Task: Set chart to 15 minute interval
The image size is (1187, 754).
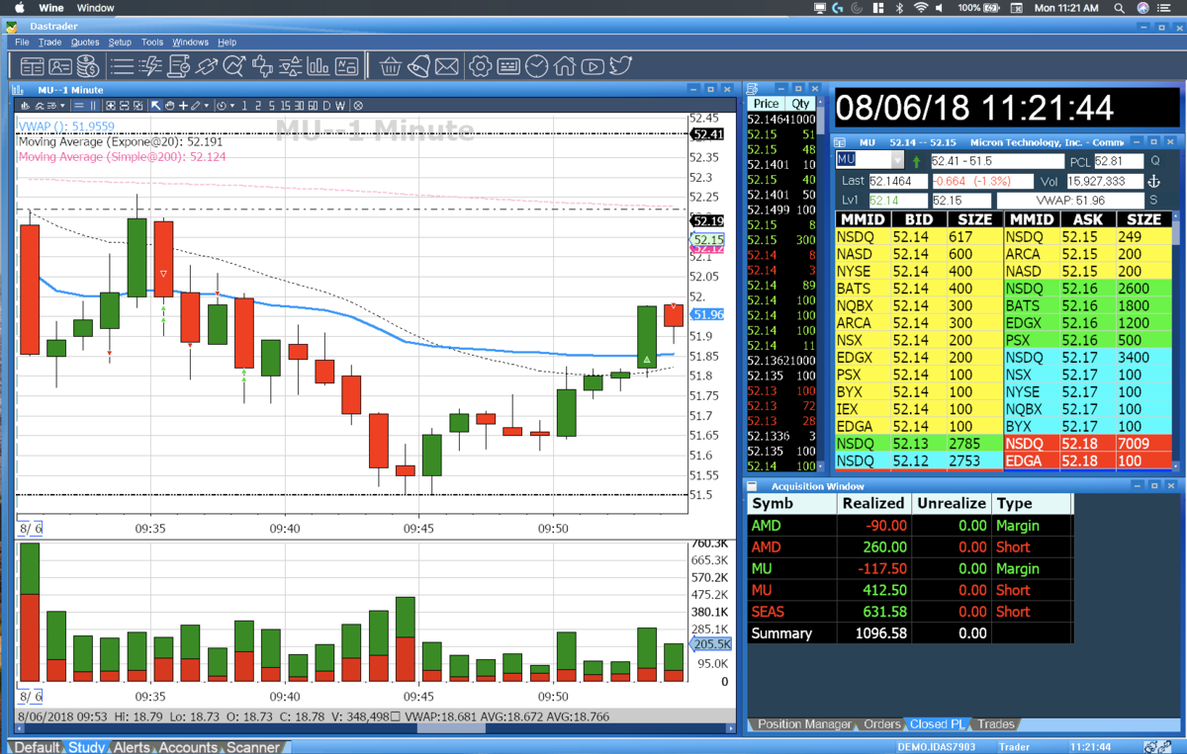Action: pyautogui.click(x=285, y=106)
